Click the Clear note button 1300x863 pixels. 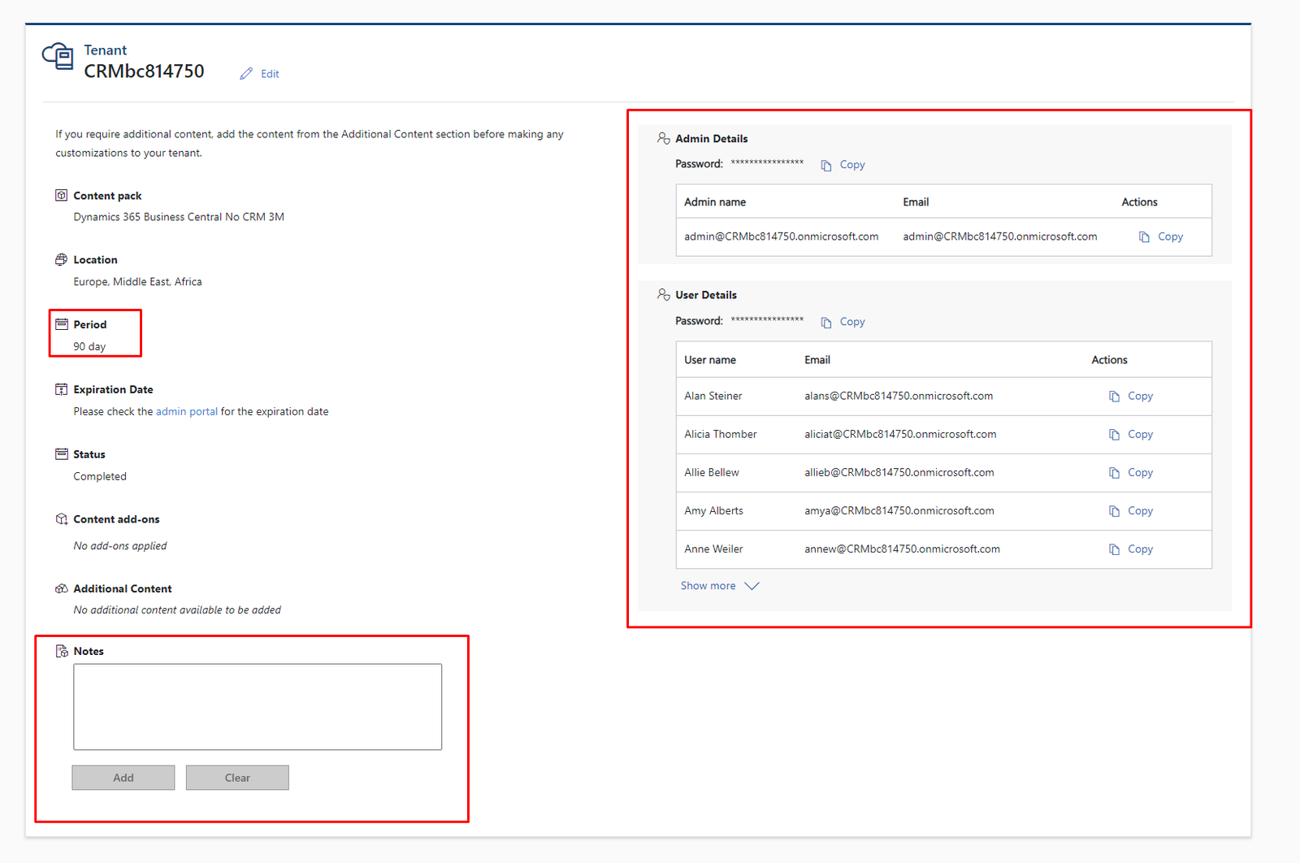point(237,778)
